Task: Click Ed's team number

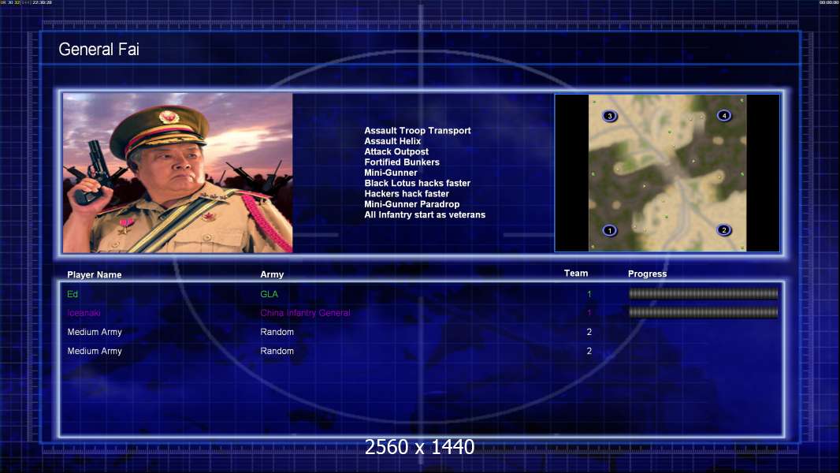Action: 589,294
